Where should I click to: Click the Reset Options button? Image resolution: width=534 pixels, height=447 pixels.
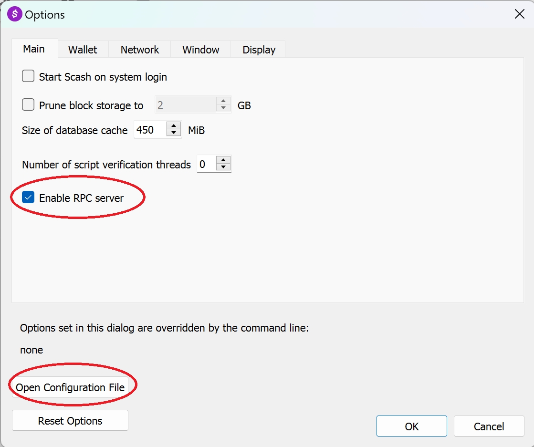(x=70, y=420)
